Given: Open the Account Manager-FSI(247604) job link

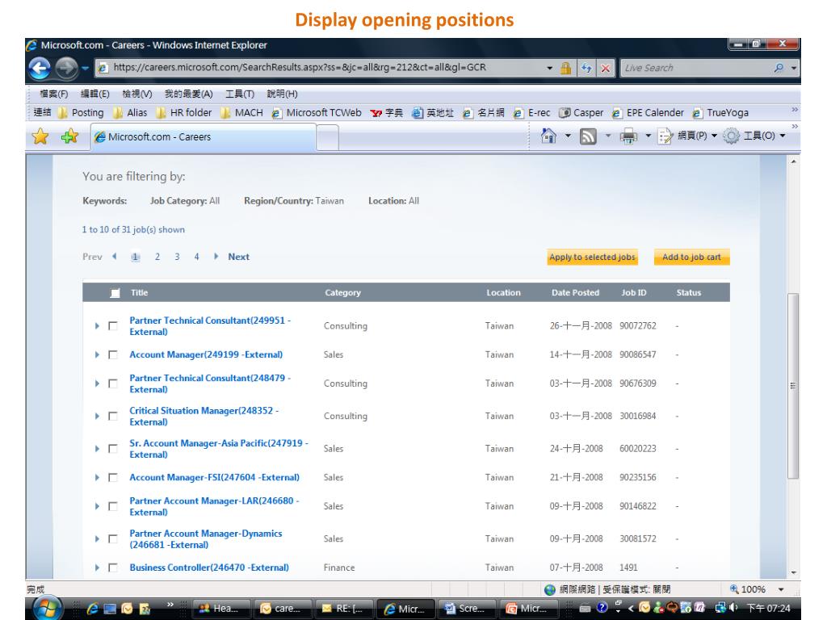Looking at the screenshot, I should (215, 477).
